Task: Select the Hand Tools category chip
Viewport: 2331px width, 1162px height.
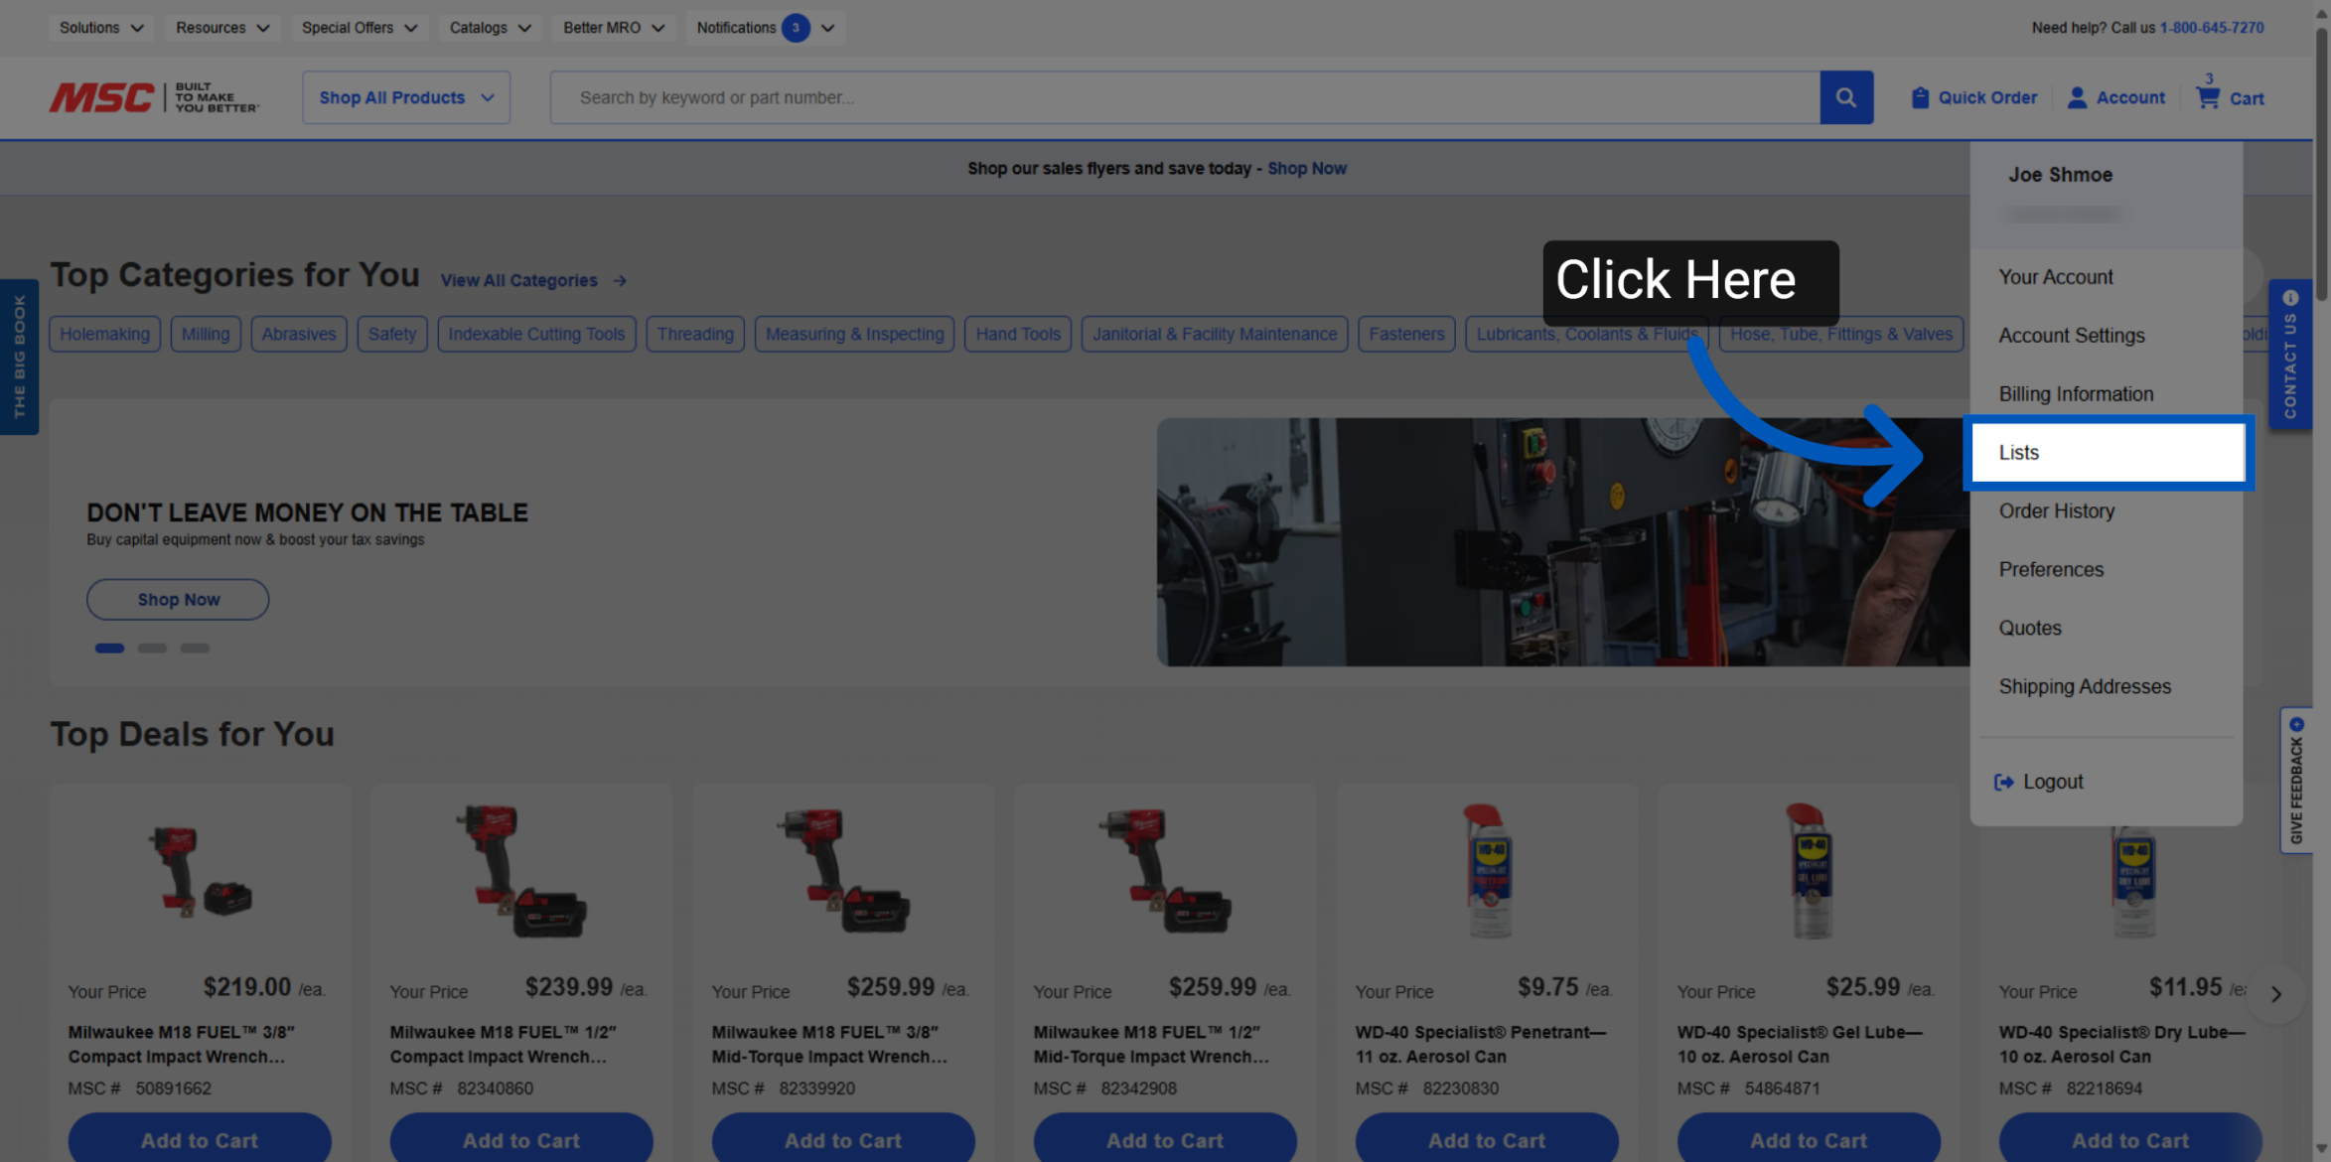Action: [1018, 335]
